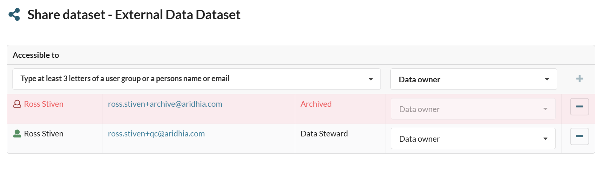Viewport: 600px width, 174px height.
Task: Click the caret arrow on the top role selector
Action: click(547, 79)
